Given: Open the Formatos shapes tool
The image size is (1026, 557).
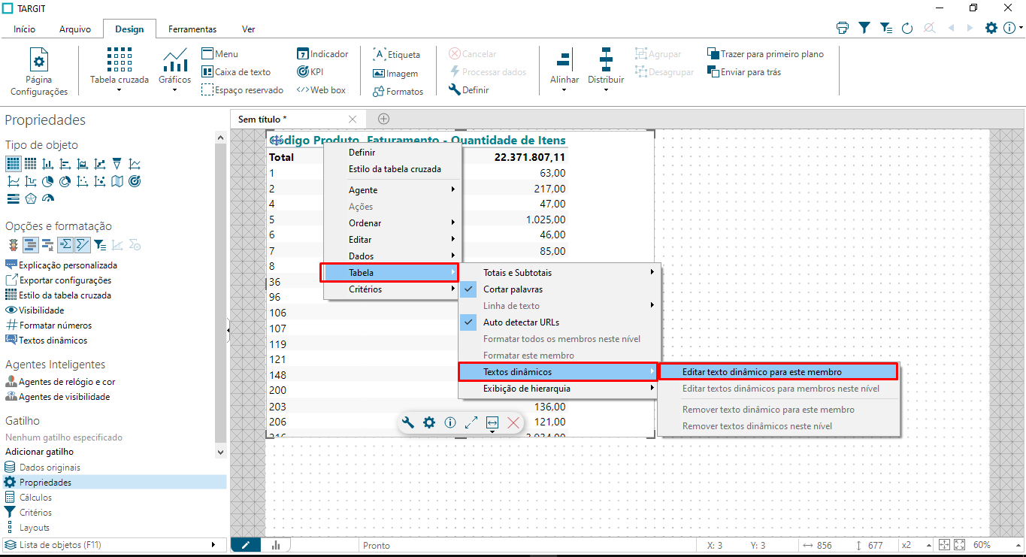Looking at the screenshot, I should (398, 92).
